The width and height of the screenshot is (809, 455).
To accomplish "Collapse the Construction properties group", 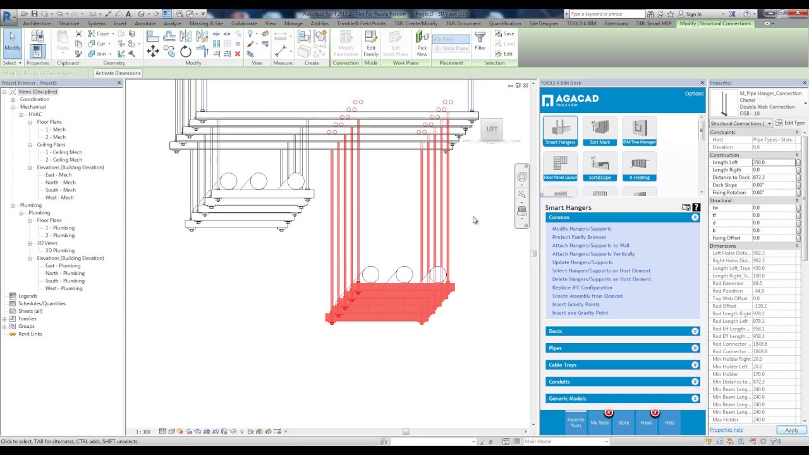I will tap(797, 155).
